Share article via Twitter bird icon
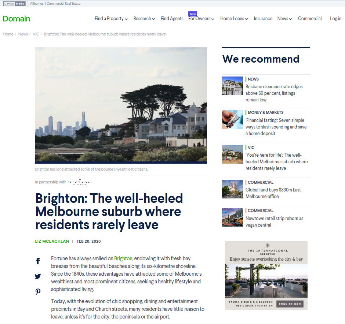This screenshot has height=324, width=345. (x=38, y=276)
